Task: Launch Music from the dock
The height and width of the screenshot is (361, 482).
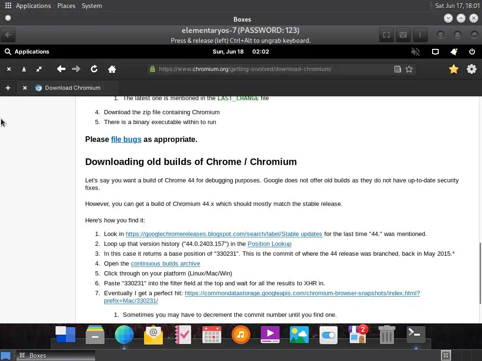Action: pyautogui.click(x=241, y=334)
